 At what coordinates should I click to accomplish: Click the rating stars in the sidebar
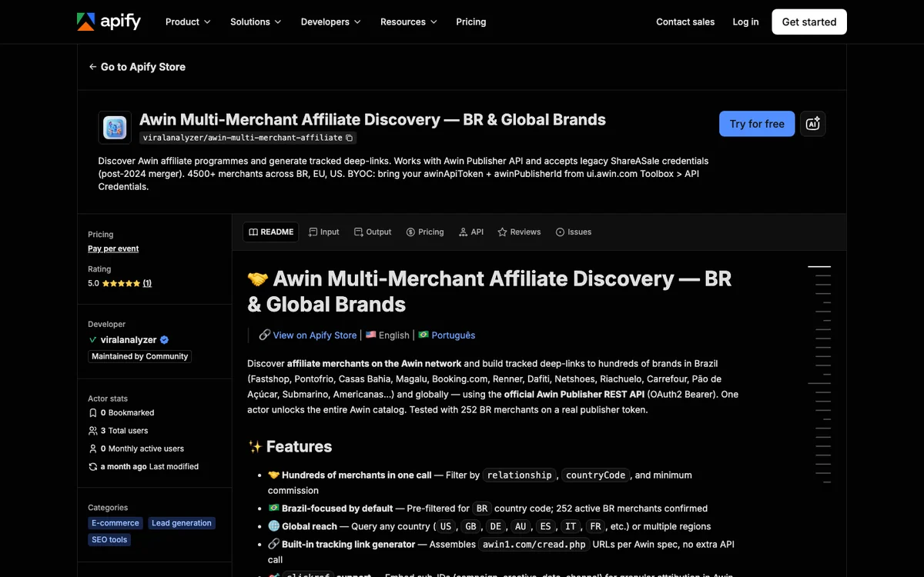tap(121, 283)
